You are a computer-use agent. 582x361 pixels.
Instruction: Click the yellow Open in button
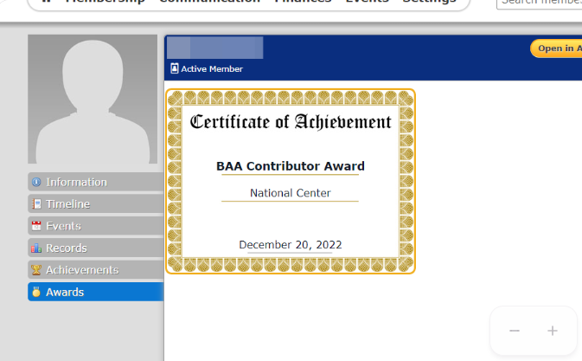coord(556,48)
